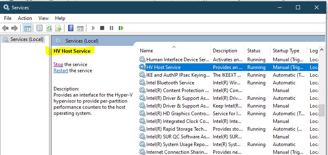
Task: Click gear icon beside Intel(R) Integrated Clock
Action: click(142, 121)
